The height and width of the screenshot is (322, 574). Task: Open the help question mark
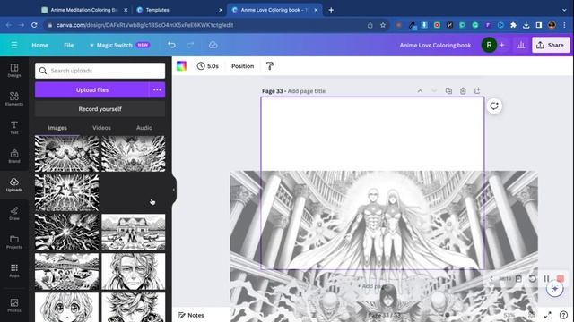[x=563, y=315]
